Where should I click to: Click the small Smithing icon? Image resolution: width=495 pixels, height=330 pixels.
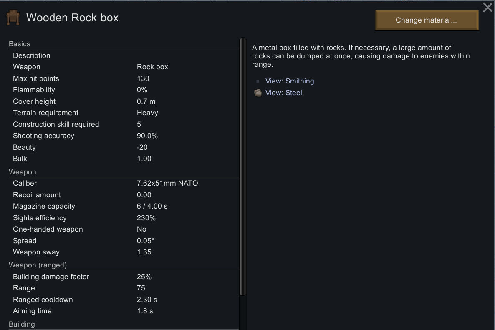(x=258, y=81)
